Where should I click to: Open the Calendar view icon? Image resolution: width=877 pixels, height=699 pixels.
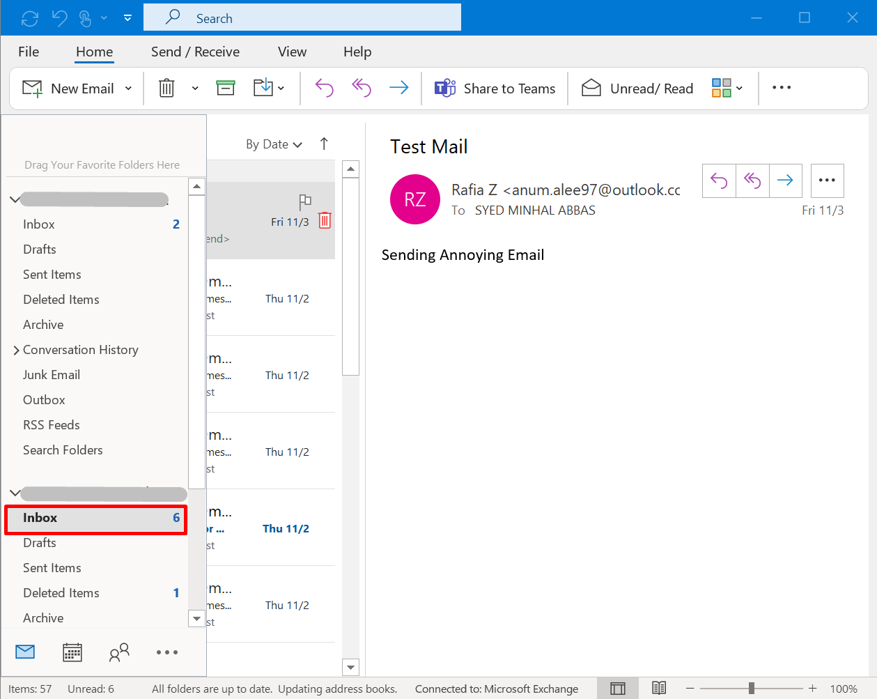pyautogui.click(x=72, y=652)
